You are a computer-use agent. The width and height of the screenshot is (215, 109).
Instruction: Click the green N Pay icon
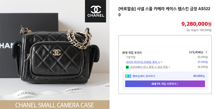tap(127, 67)
